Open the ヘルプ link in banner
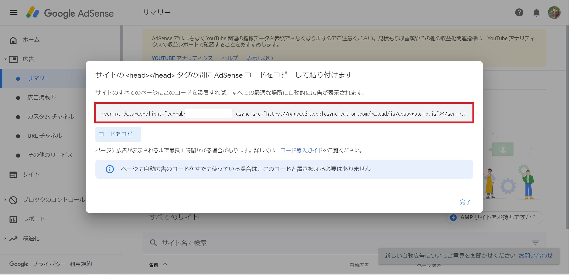Screen dimensions: 569x275 pyautogui.click(x=230, y=58)
